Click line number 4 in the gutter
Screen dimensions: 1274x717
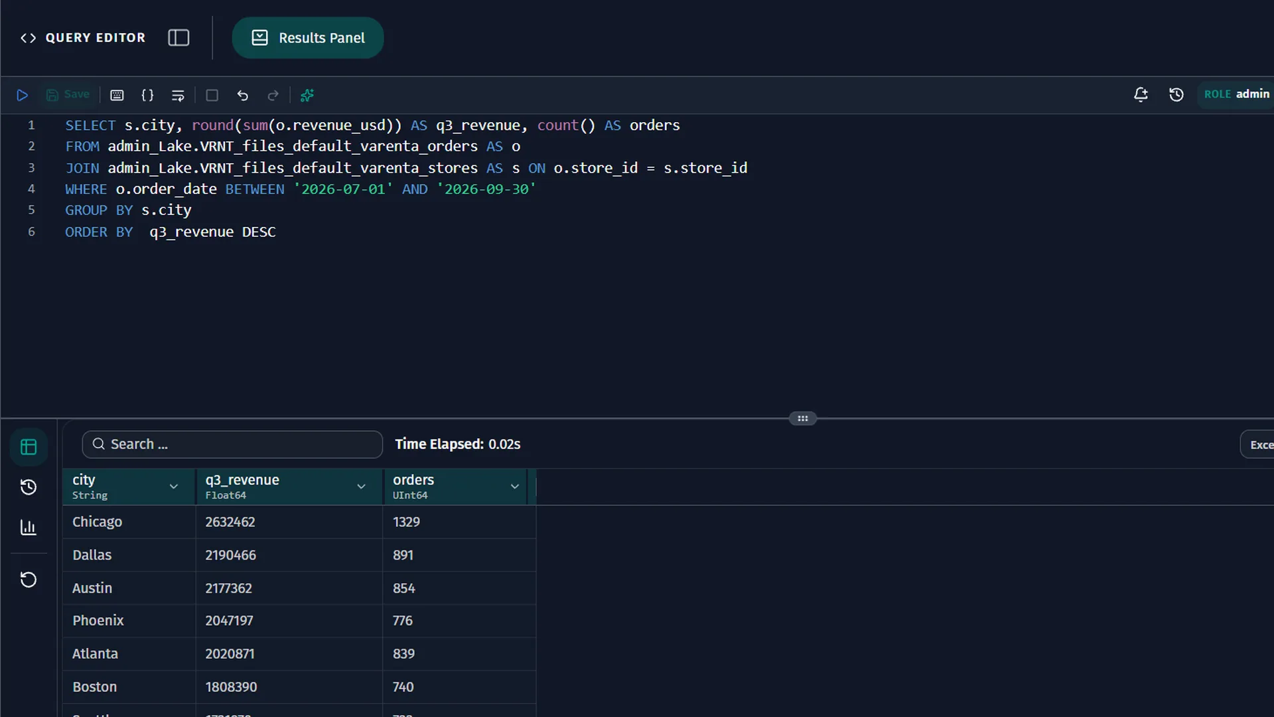coord(31,189)
